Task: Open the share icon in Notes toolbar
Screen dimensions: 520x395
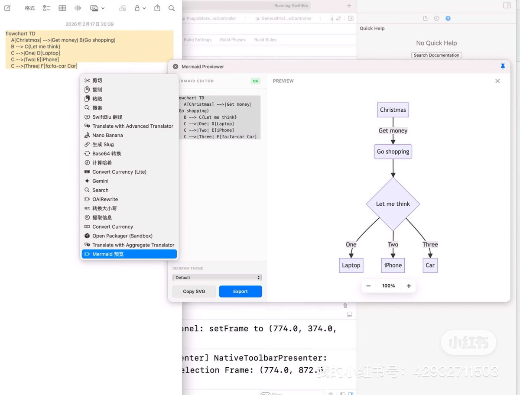Action: click(x=157, y=8)
